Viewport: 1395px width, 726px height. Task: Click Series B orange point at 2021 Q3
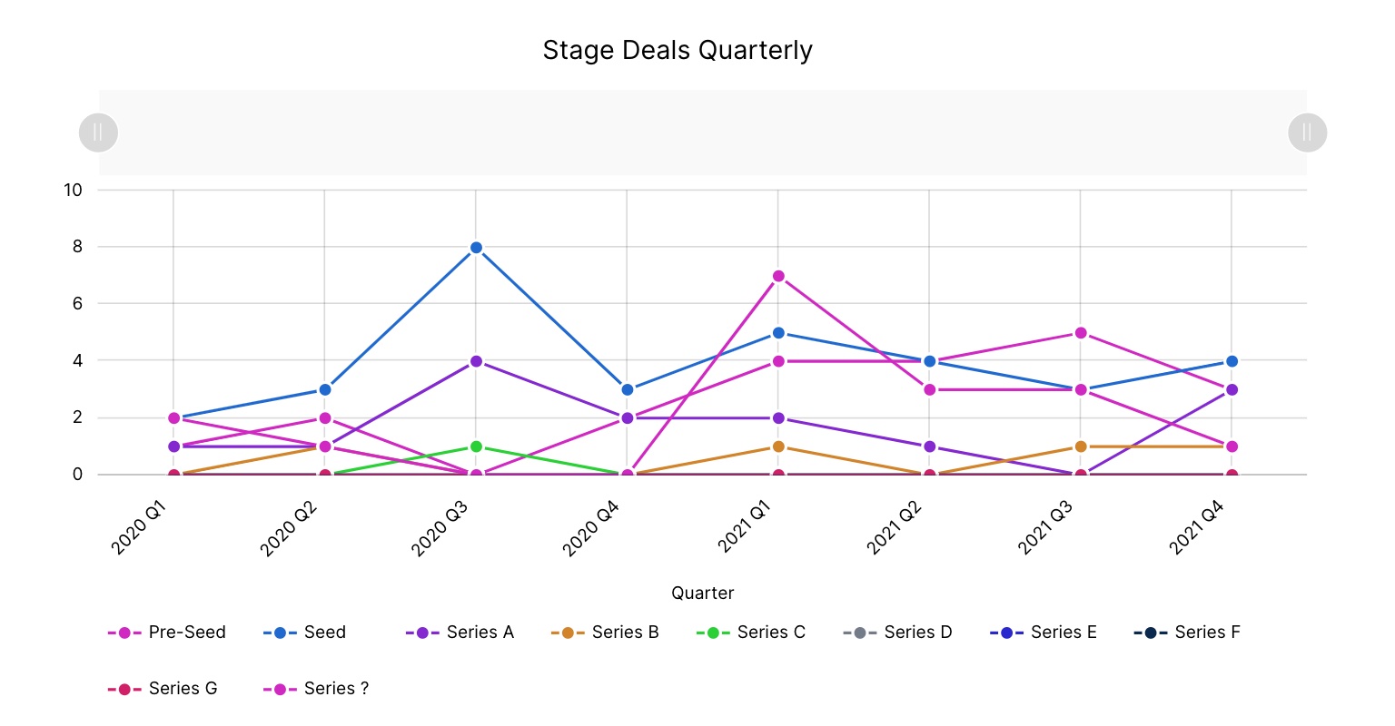[x=1081, y=446]
